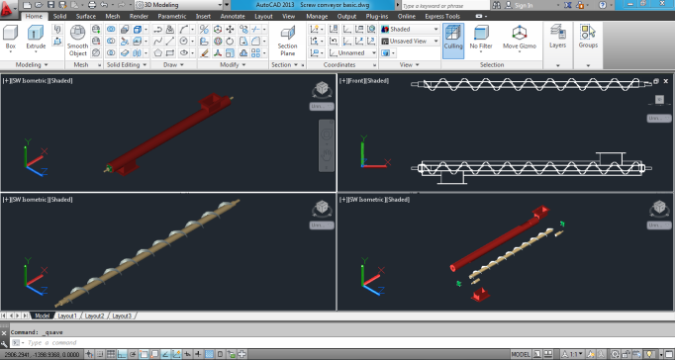Screen dimensions: 675x360
Task: Click the Open file icon
Action: (39, 5)
